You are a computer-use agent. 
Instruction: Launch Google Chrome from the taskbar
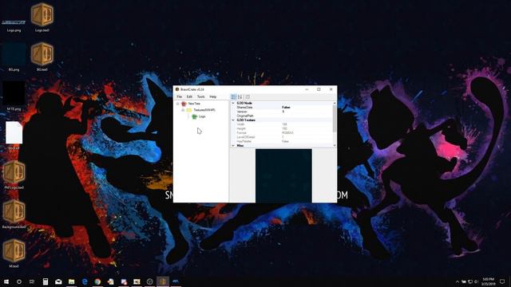97,281
